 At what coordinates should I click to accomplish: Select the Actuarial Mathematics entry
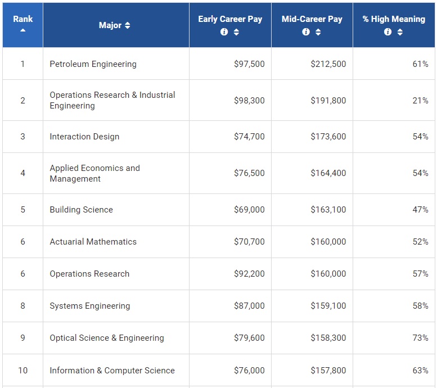point(93,242)
